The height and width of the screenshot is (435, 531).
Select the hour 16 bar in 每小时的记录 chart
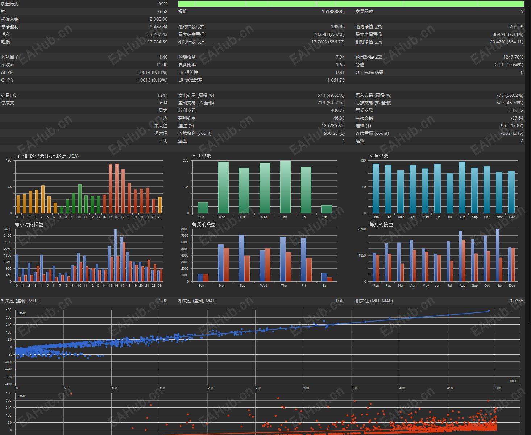(117, 188)
